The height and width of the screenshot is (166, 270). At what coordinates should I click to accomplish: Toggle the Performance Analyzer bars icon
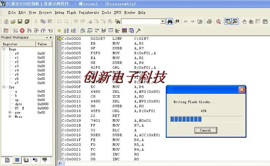point(117,31)
